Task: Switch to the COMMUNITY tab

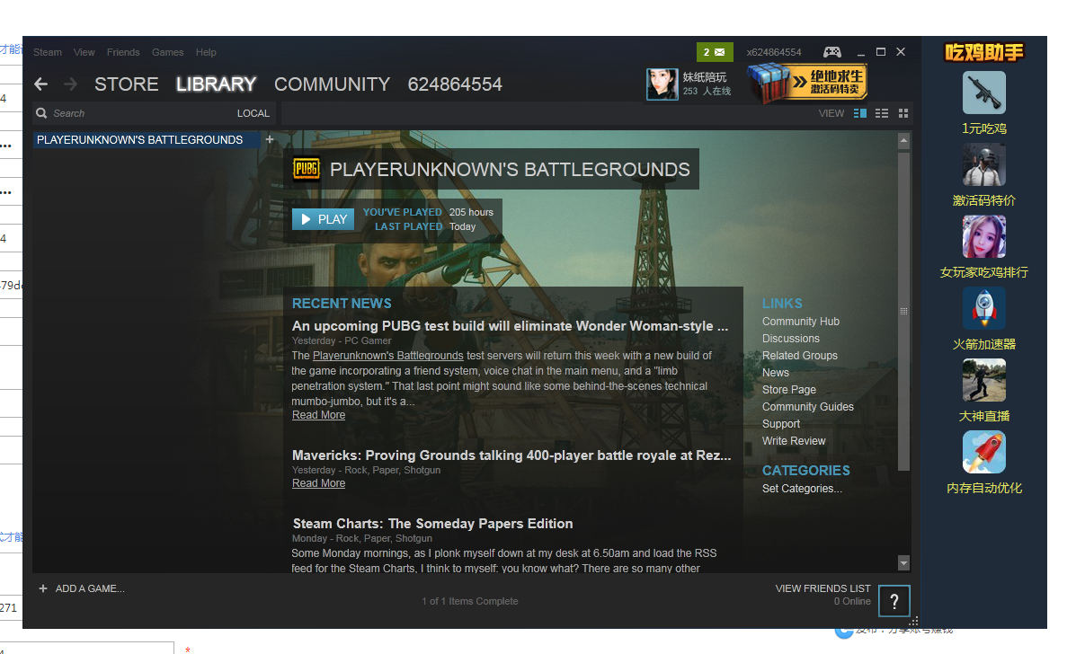Action: 332,84
